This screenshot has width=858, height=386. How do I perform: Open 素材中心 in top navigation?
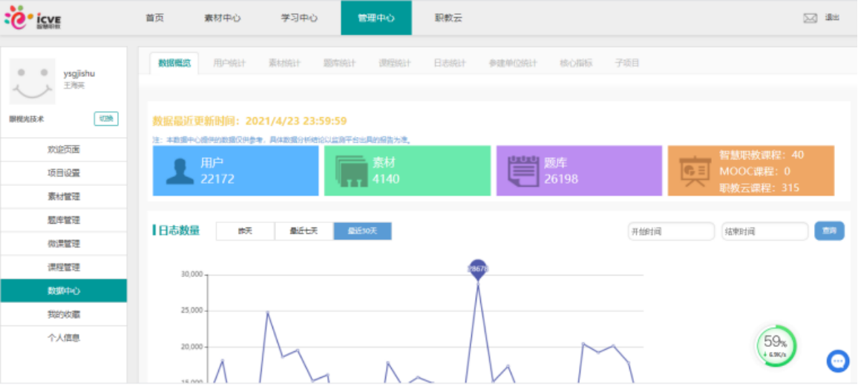[223, 18]
